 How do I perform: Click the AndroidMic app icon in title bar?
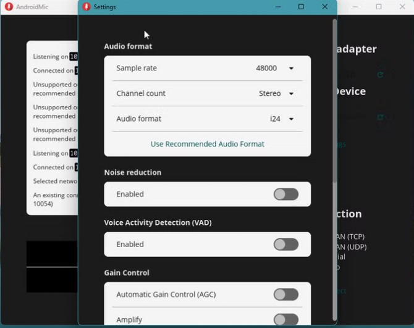click(9, 7)
